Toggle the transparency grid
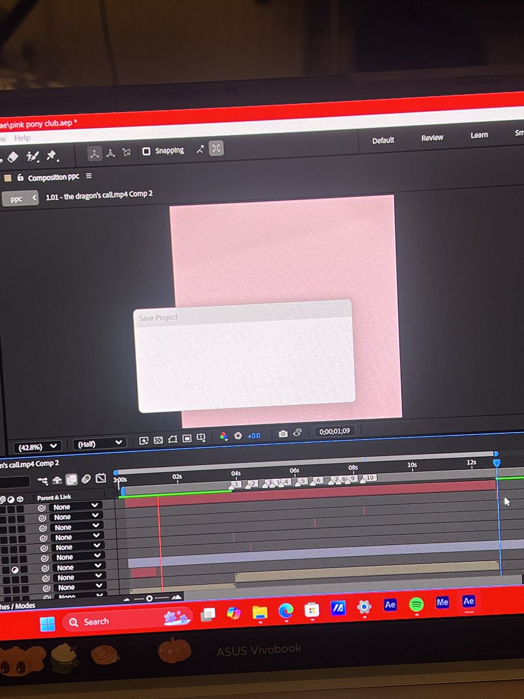The width and height of the screenshot is (524, 699). pyautogui.click(x=158, y=440)
